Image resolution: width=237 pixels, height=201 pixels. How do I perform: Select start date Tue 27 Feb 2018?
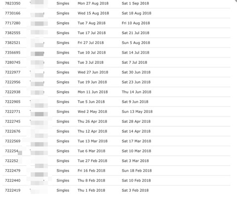click(x=92, y=161)
